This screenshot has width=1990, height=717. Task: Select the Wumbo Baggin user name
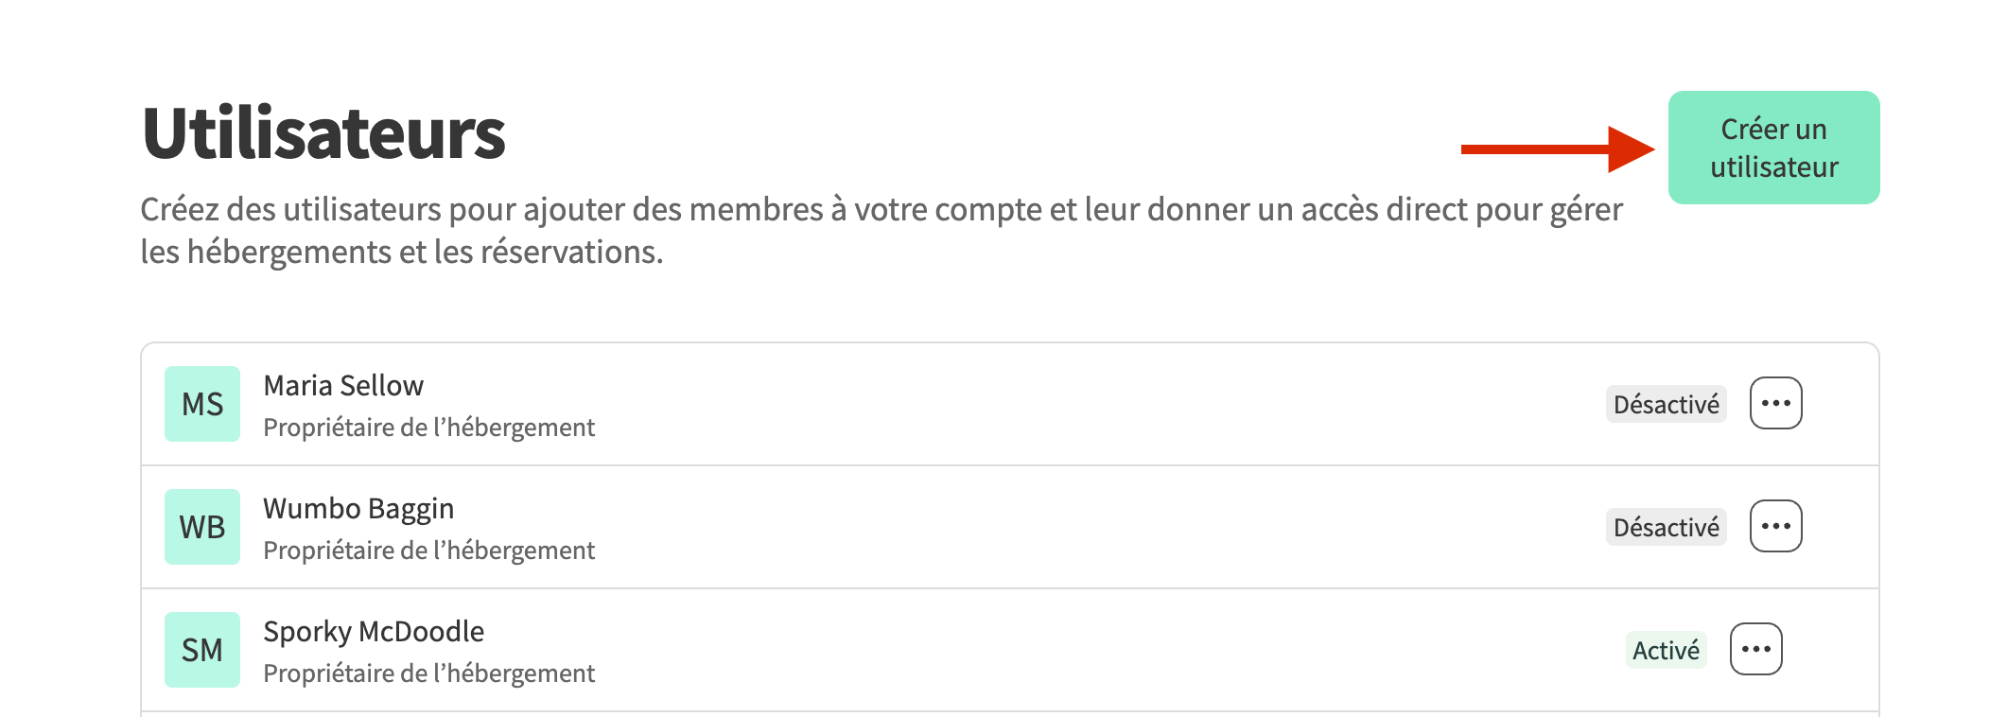(x=358, y=509)
